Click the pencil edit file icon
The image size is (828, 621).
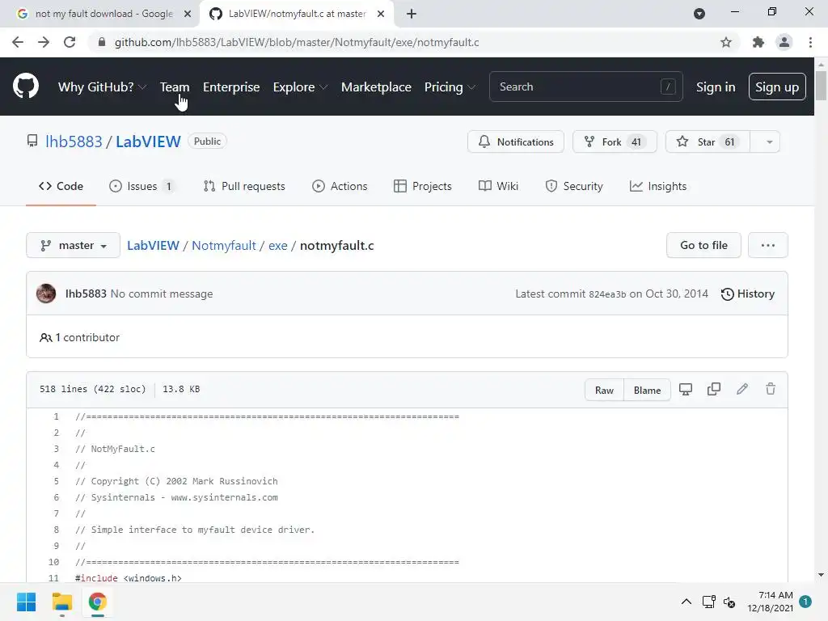742,389
